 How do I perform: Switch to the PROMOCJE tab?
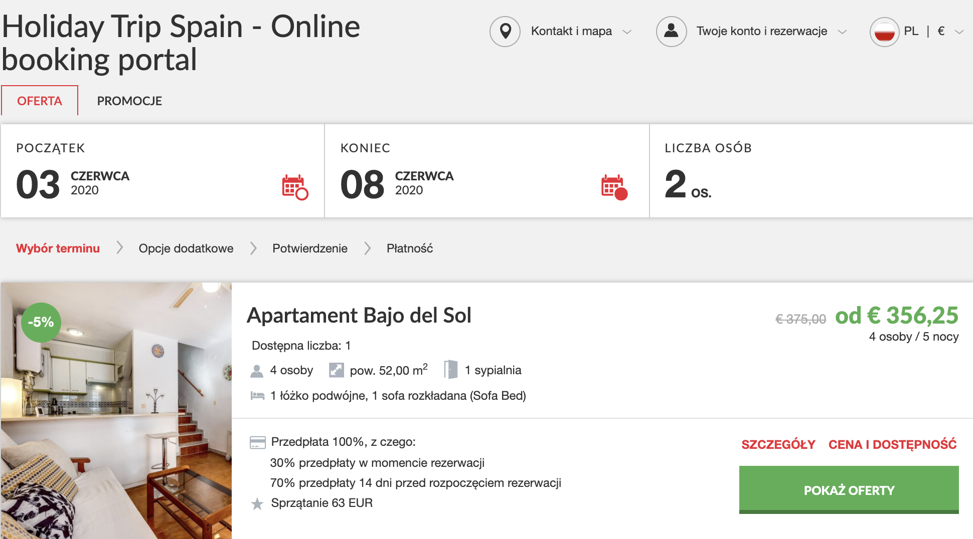coord(129,101)
